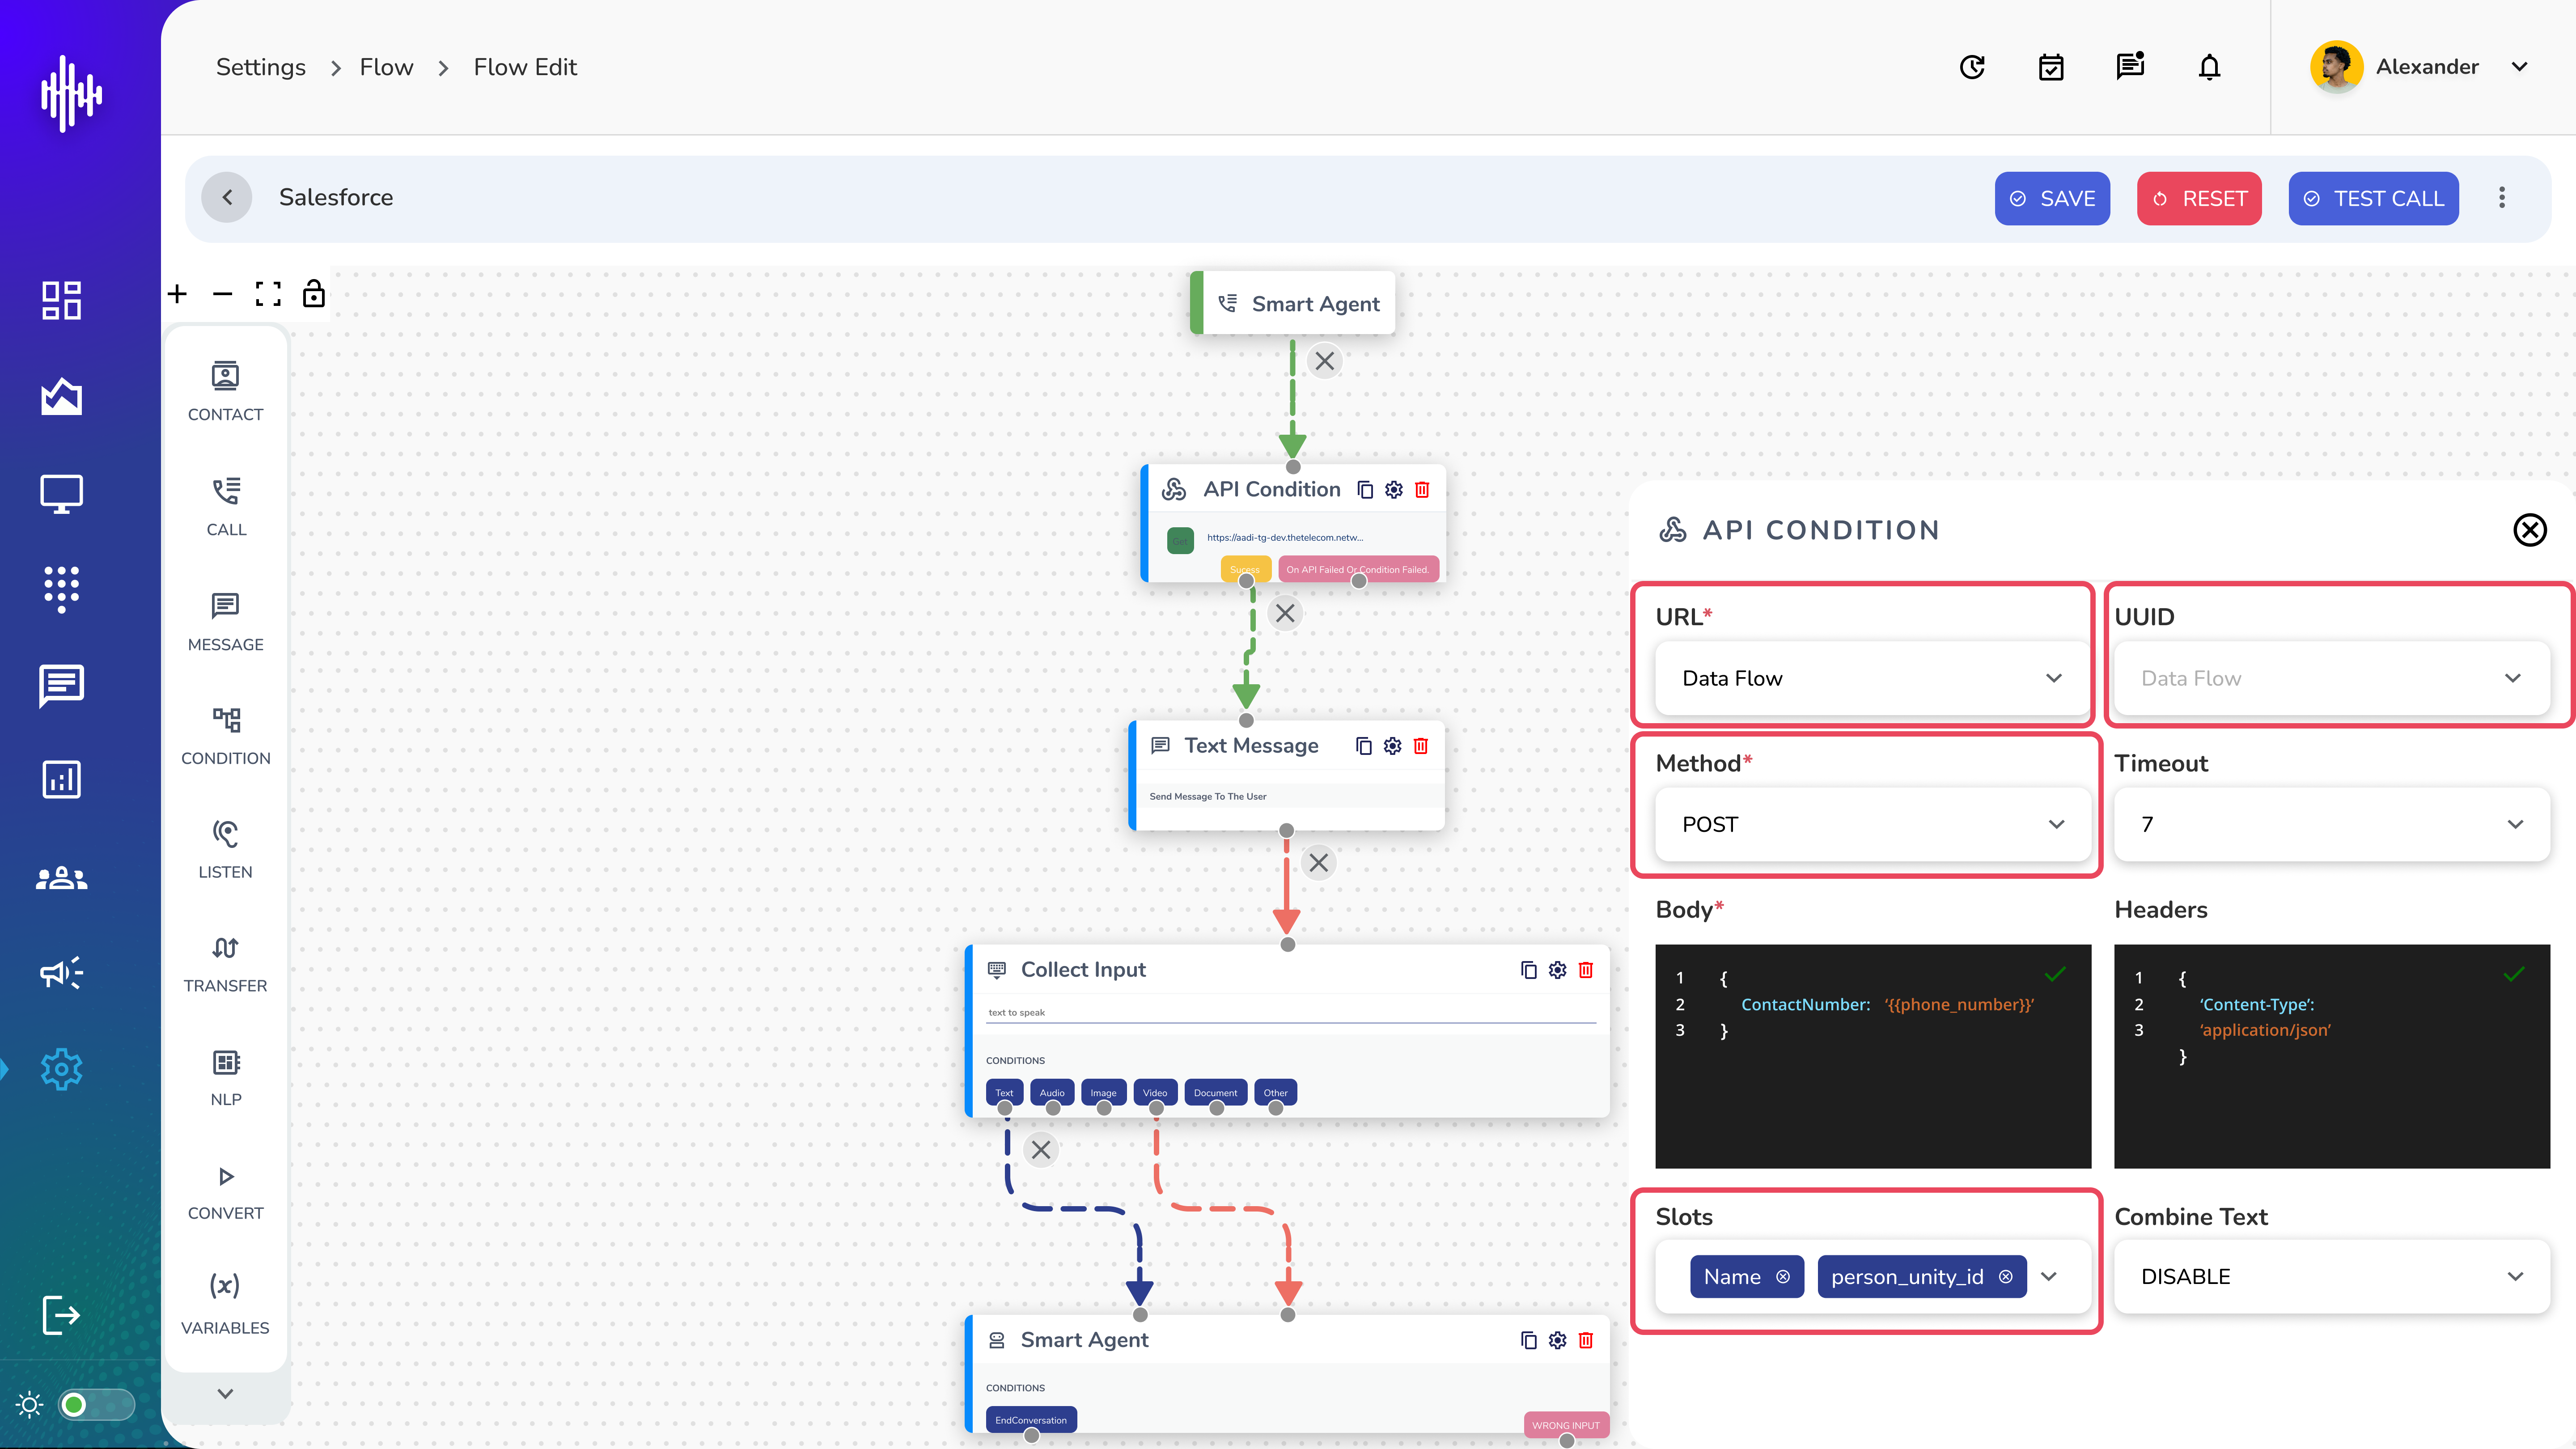Remove connection below top Smart Agent node
This screenshot has width=2576, height=1449.
pyautogui.click(x=1325, y=361)
